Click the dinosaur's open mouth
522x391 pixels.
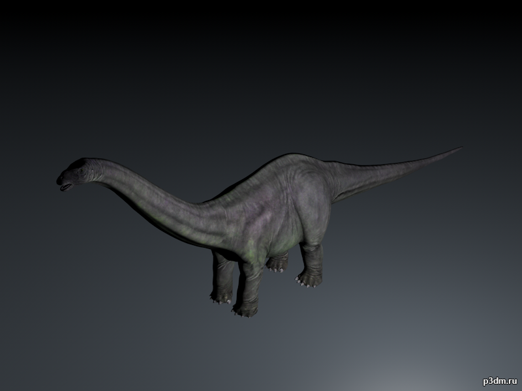(x=66, y=187)
